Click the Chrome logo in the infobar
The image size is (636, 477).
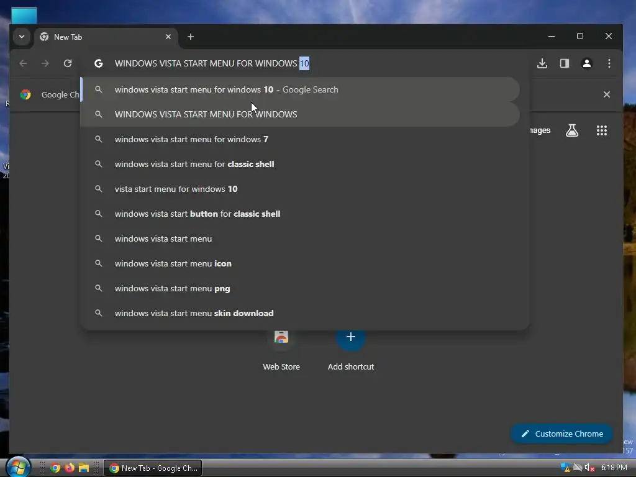pos(25,94)
